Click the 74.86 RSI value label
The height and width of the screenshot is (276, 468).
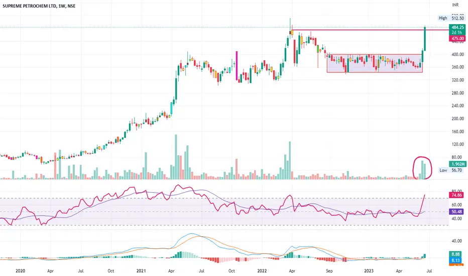456,195
